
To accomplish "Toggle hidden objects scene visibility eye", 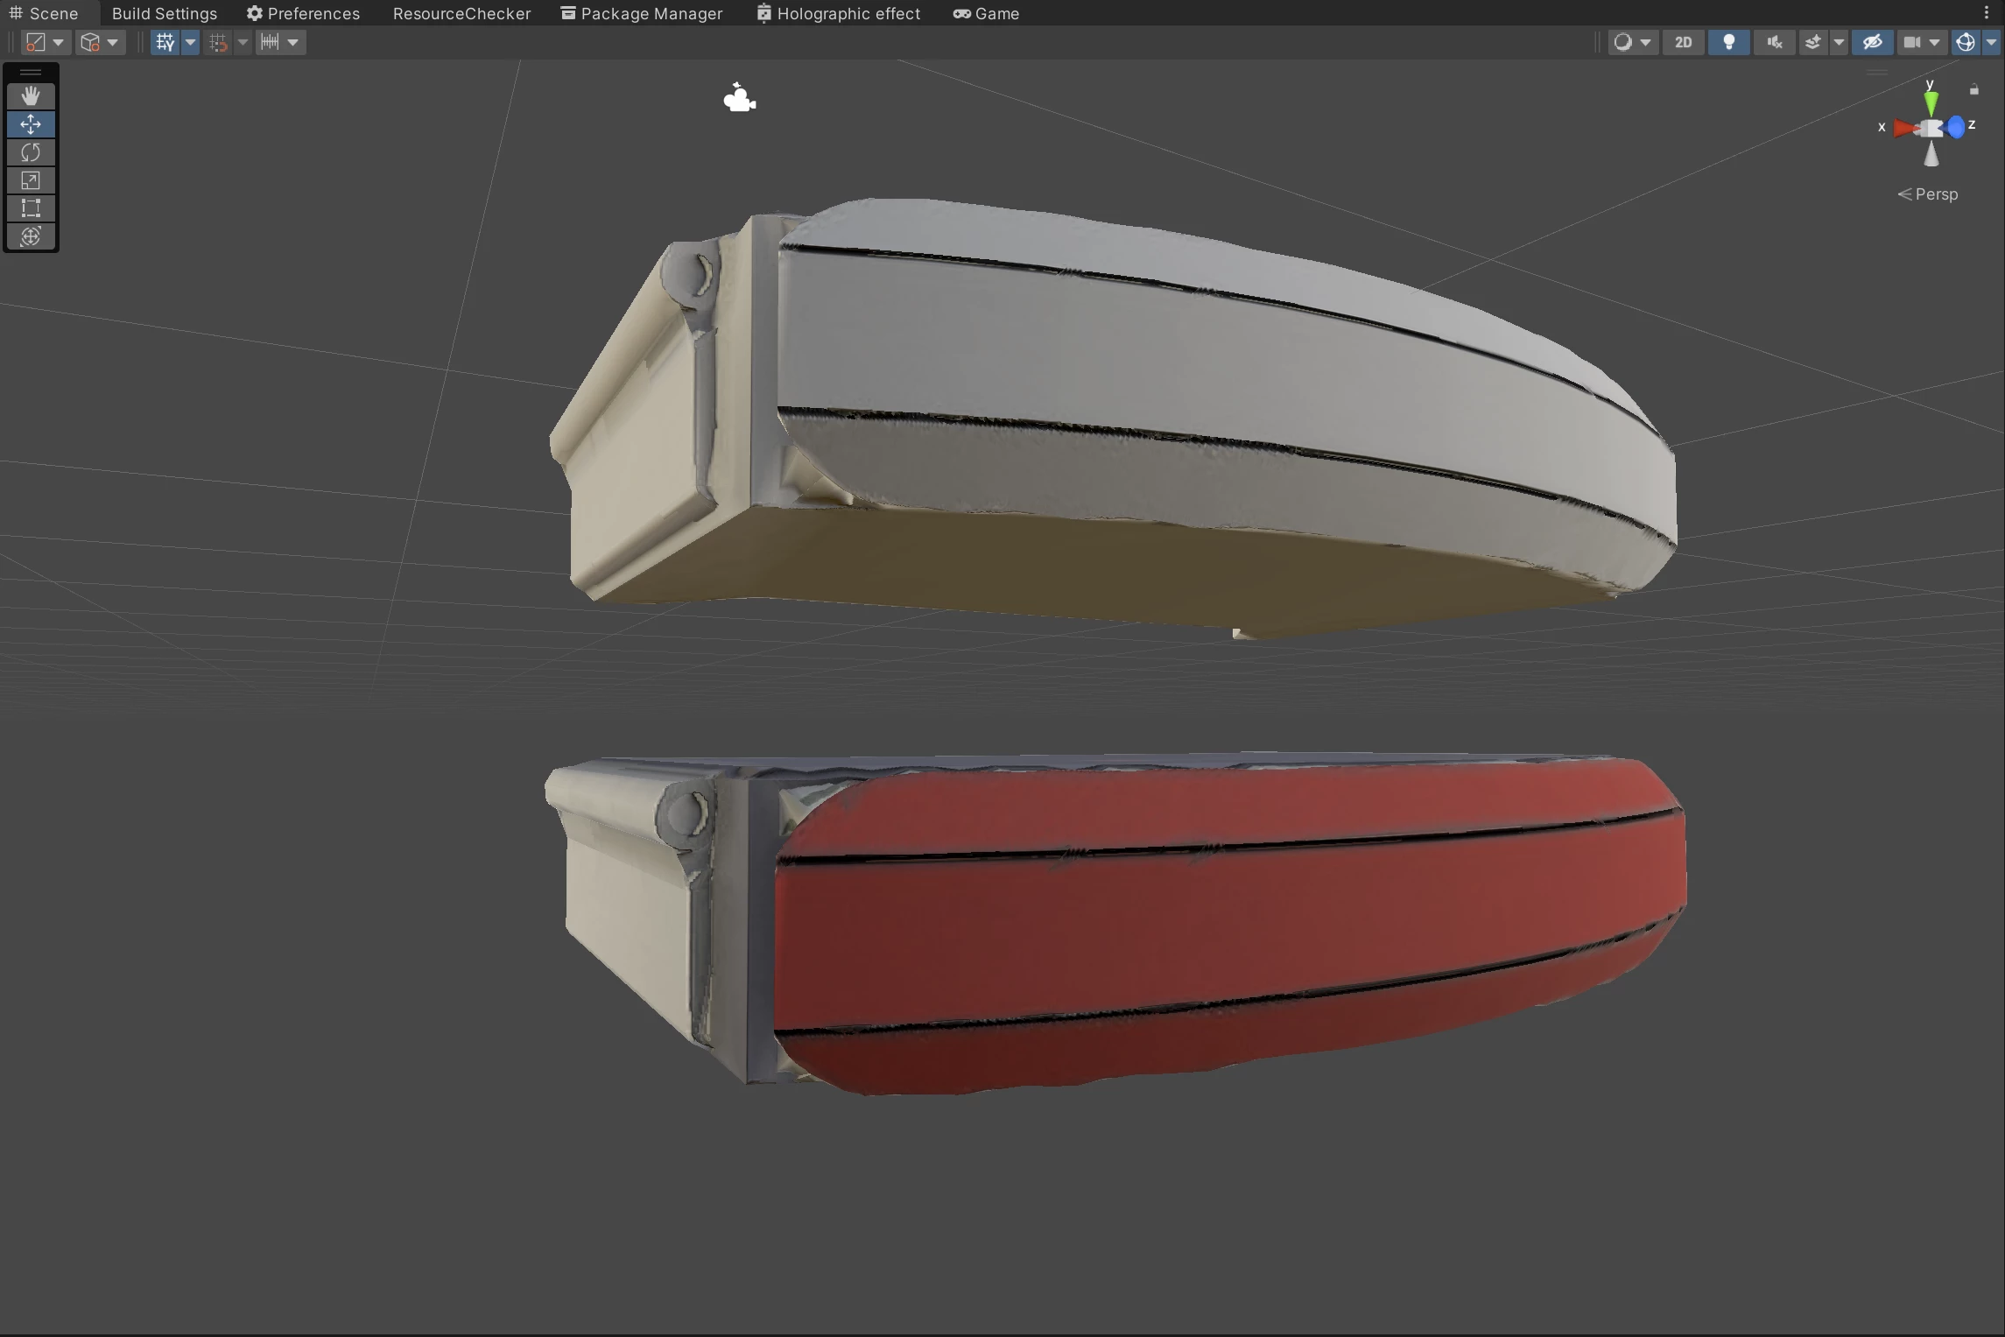I will pos(1872,42).
